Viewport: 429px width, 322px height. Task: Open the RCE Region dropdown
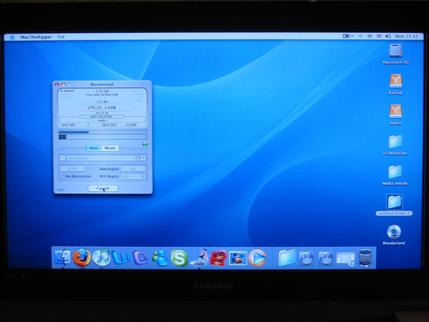133,176
